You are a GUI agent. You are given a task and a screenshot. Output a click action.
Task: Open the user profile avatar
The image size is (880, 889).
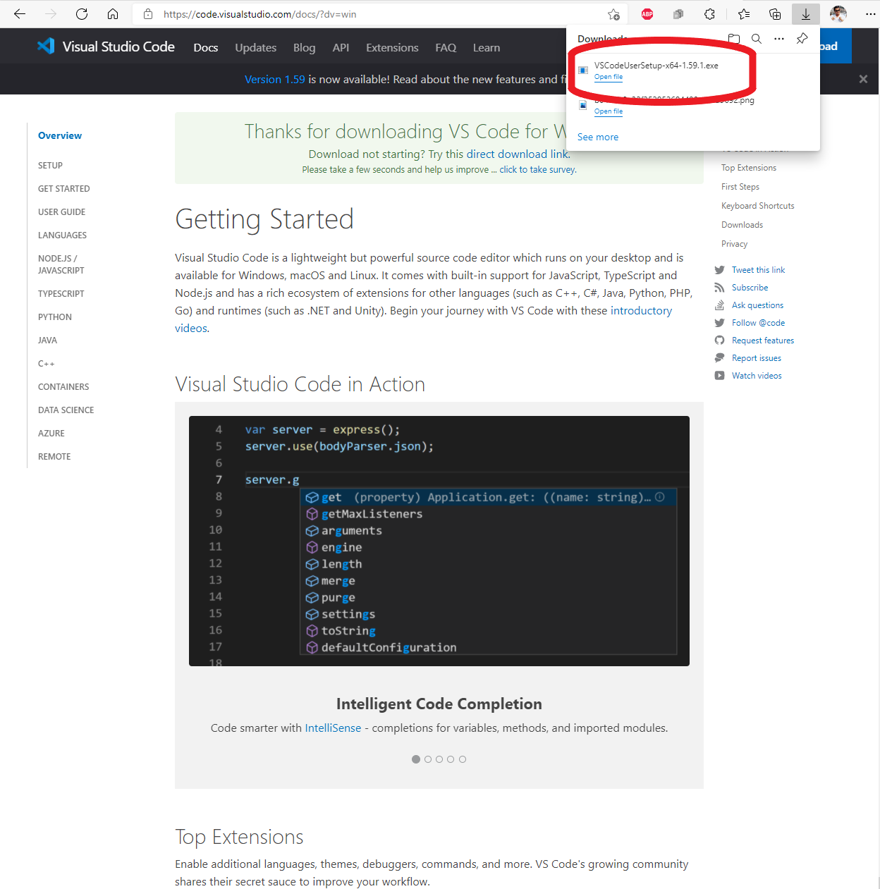tap(838, 14)
